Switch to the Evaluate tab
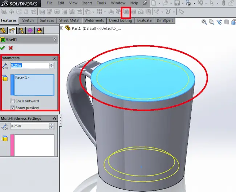Screen dimensions: 236x192 (x=145, y=20)
